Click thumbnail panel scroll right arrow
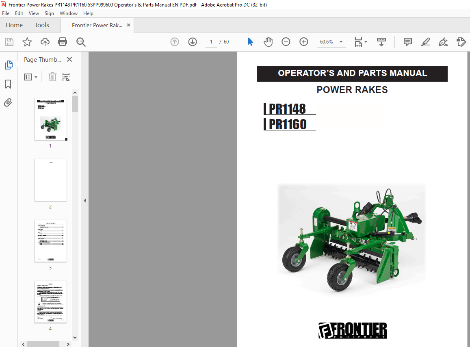 tap(68, 344)
